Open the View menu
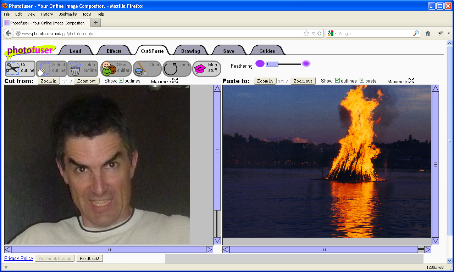The image size is (454, 272). pos(31,14)
